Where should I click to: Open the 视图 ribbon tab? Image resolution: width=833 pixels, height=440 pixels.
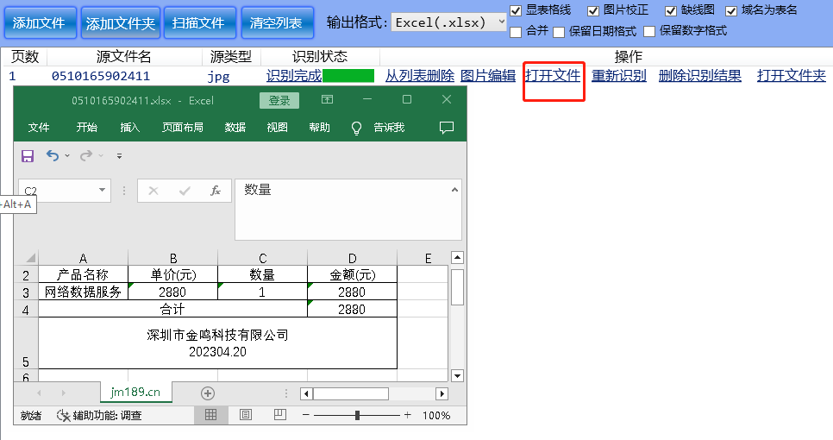[x=278, y=128]
